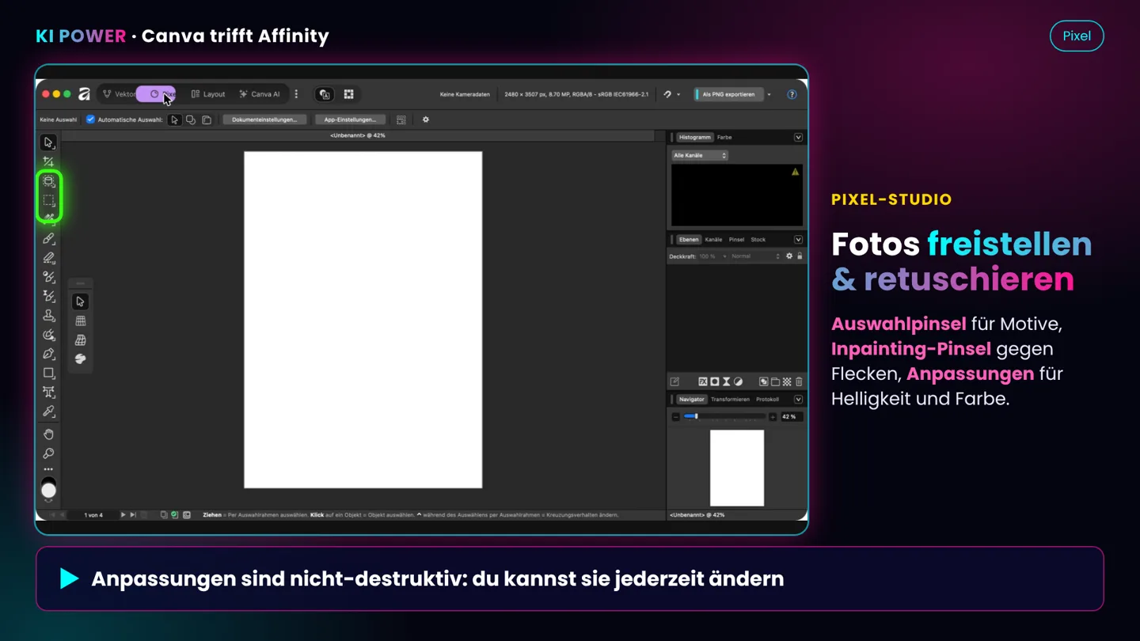Click the App-Einstellungen button
The width and height of the screenshot is (1140, 641).
point(350,119)
